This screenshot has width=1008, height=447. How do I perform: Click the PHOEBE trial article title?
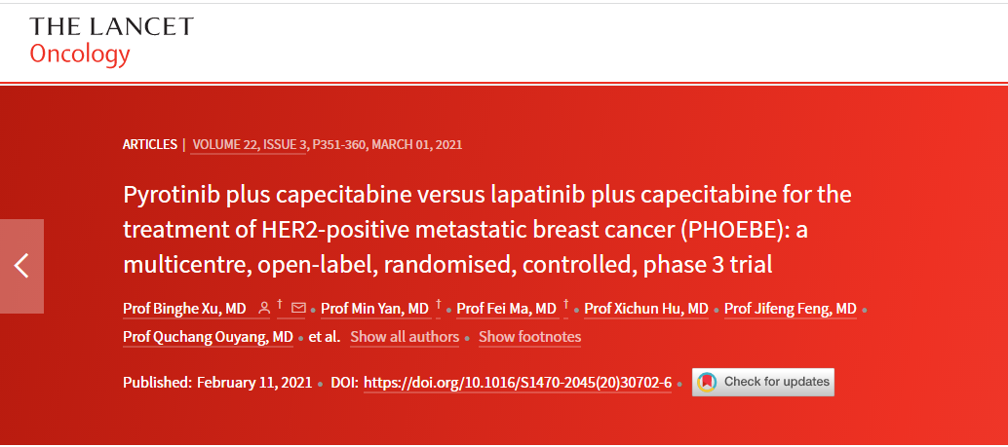[487, 230]
